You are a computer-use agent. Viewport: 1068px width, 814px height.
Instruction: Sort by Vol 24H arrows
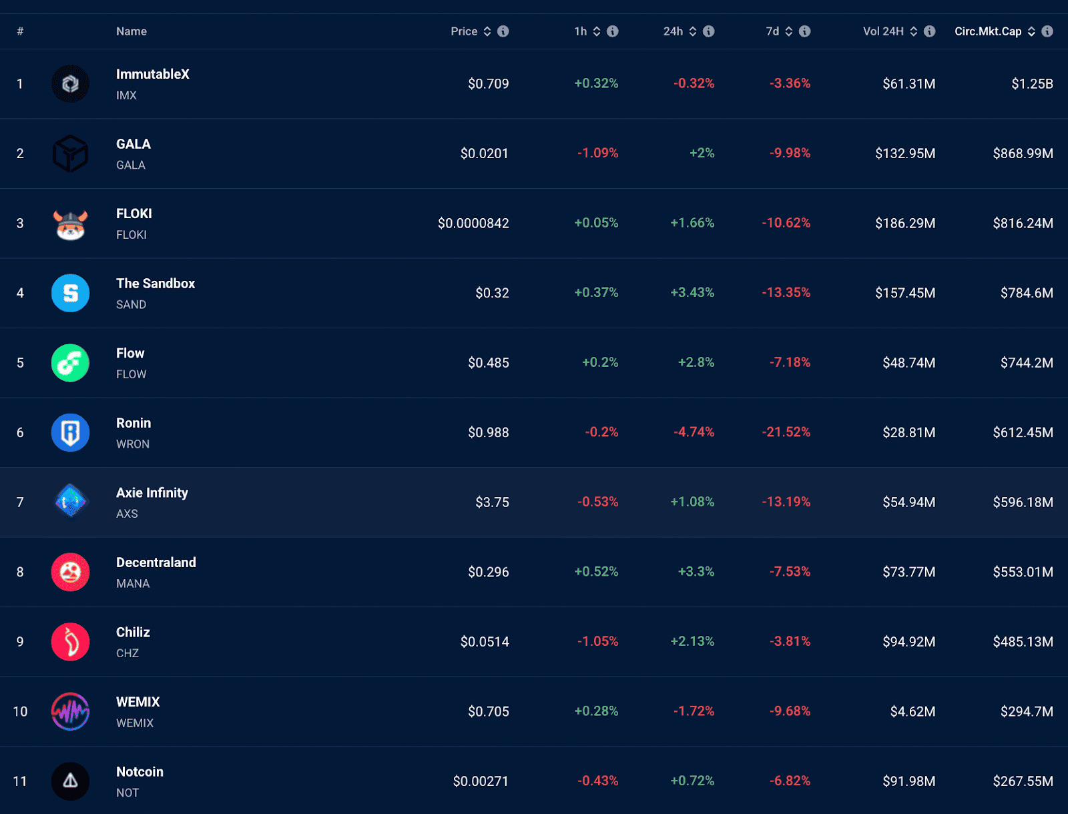click(914, 31)
